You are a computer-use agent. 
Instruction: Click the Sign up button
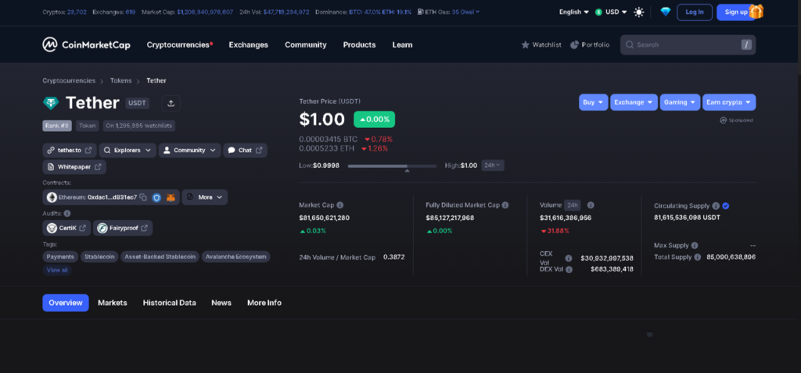click(735, 12)
